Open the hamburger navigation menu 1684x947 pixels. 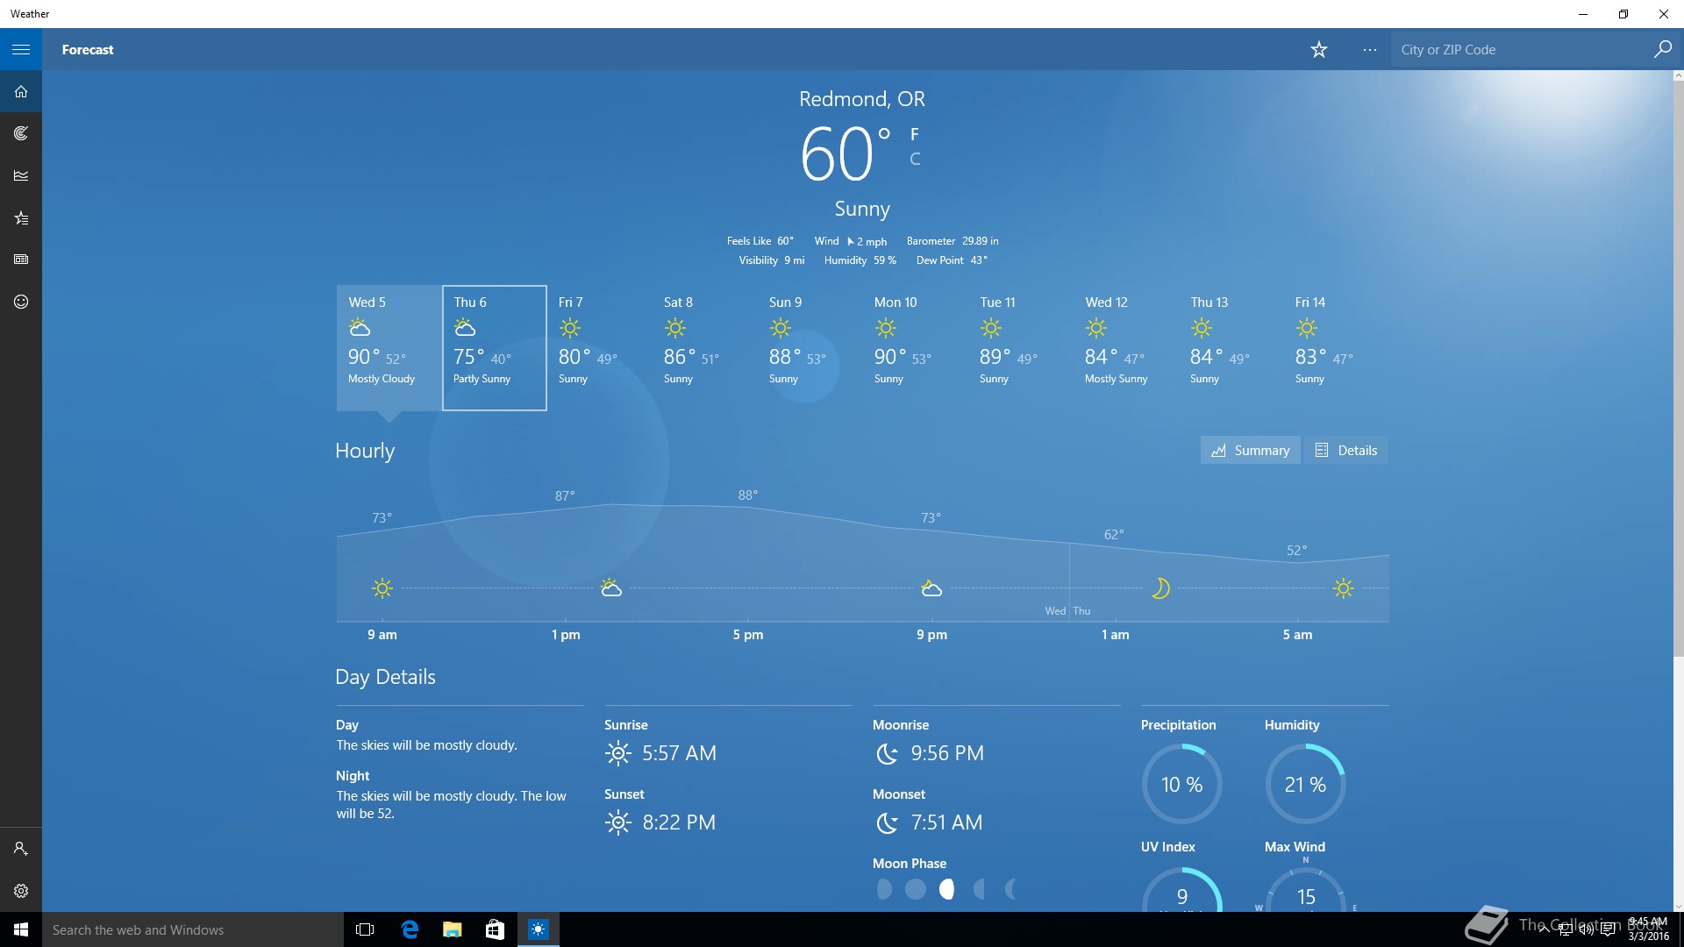[x=21, y=49]
